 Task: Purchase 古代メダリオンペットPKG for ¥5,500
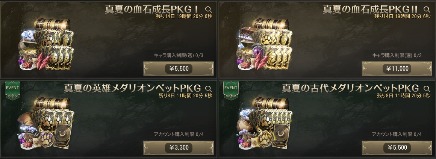pos(397,147)
